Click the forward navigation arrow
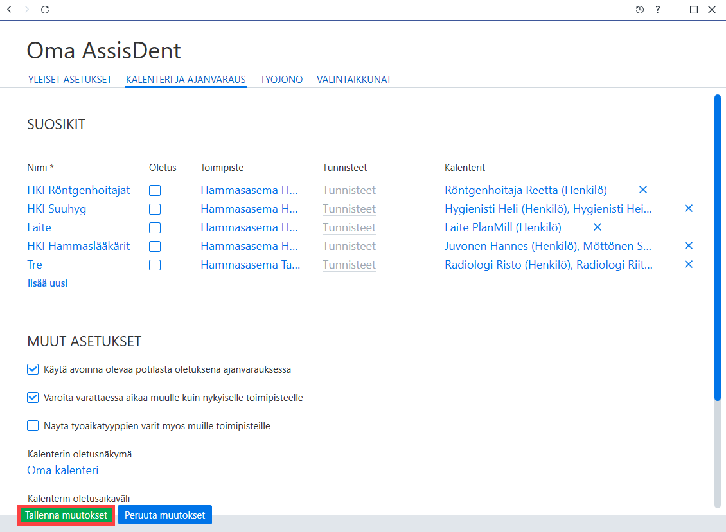Viewport: 726px width, 532px height. [x=27, y=9]
